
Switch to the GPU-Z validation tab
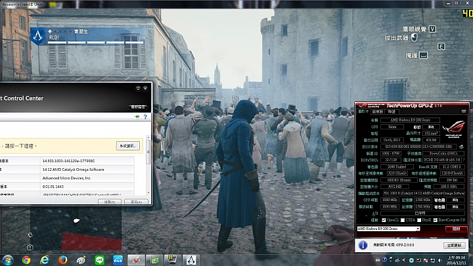pyautogui.click(x=392, y=112)
